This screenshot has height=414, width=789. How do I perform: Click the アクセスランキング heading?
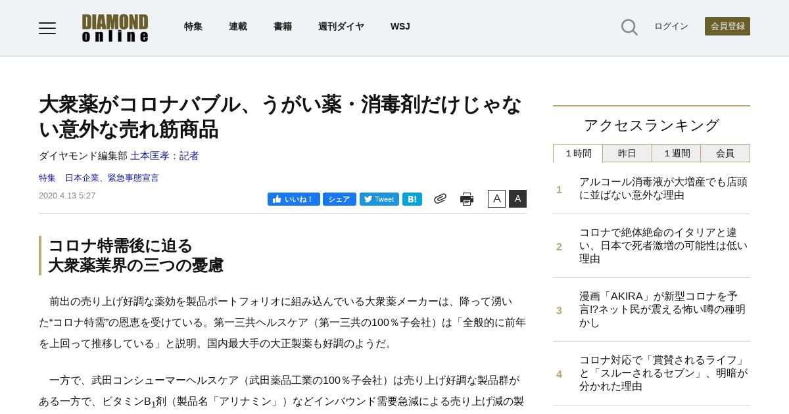(x=652, y=125)
